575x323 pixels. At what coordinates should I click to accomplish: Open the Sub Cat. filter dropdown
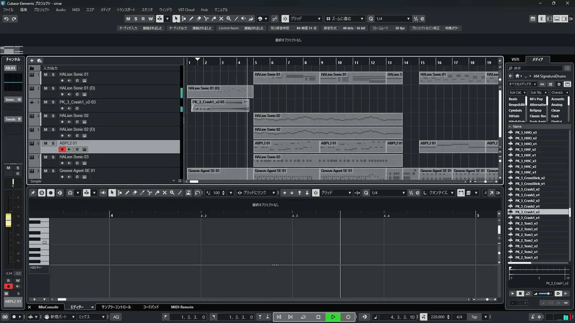[517, 93]
